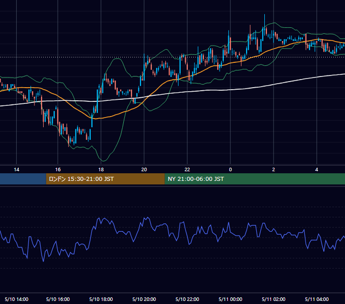Image resolution: width=345 pixels, height=304 pixels.
Task: Click the 22 hour label on price chart axis
Action: [187, 170]
